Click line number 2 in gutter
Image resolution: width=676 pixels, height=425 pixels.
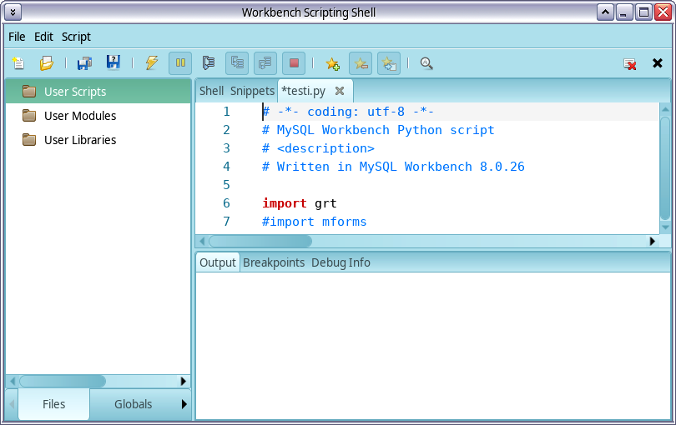click(226, 130)
